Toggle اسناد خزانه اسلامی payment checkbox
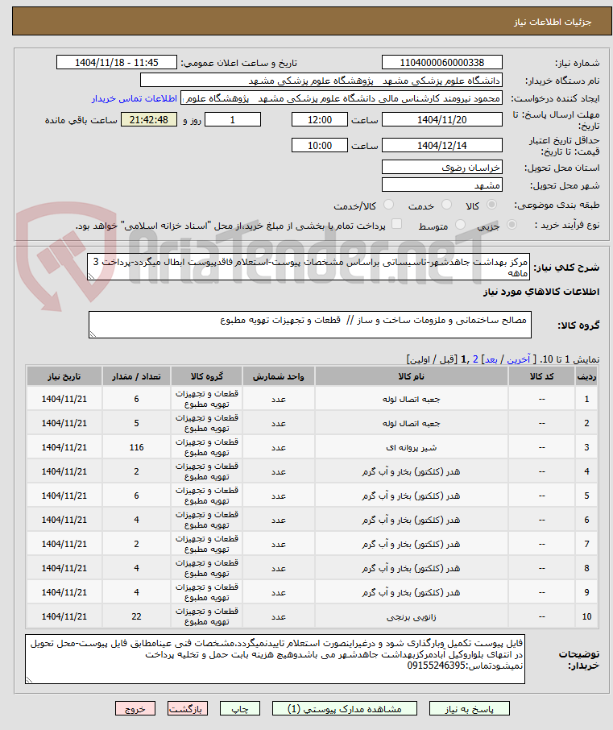Viewport: 613px width, 730px height. [396, 225]
